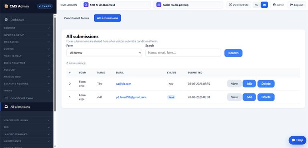Click the name cell rfdf
The height and width of the screenshot is (148, 308).
point(99,97)
